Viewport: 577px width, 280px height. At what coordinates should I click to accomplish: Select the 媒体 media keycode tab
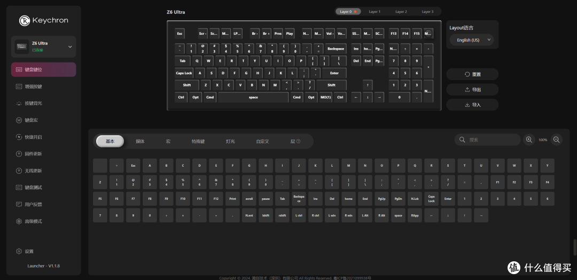pos(140,141)
